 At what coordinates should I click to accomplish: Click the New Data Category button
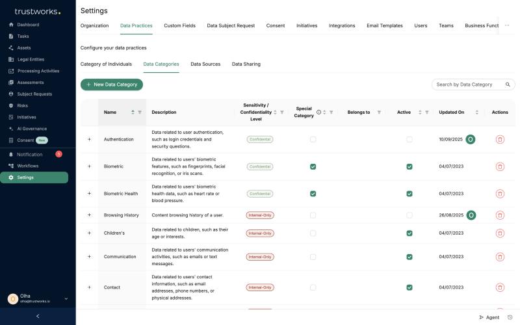112,84
